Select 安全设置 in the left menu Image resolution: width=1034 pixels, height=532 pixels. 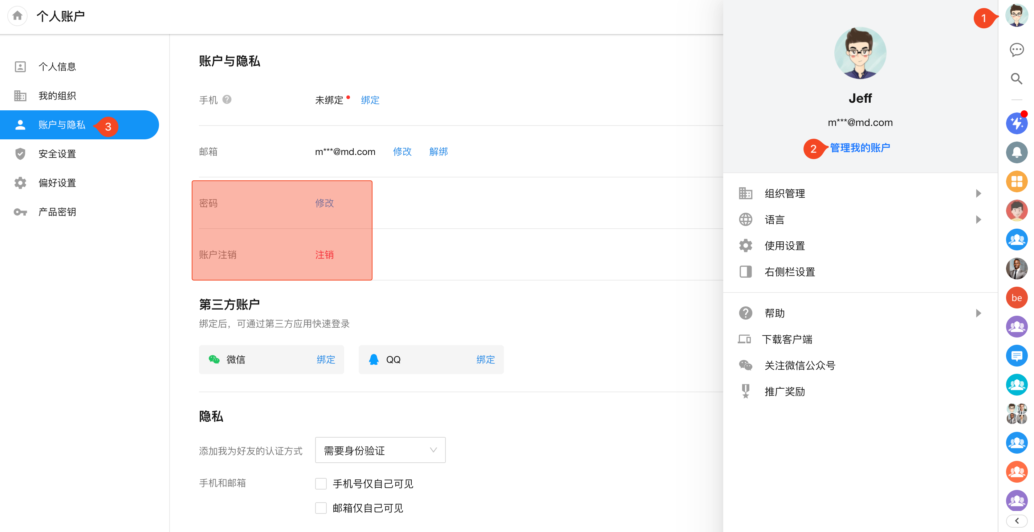(x=57, y=154)
